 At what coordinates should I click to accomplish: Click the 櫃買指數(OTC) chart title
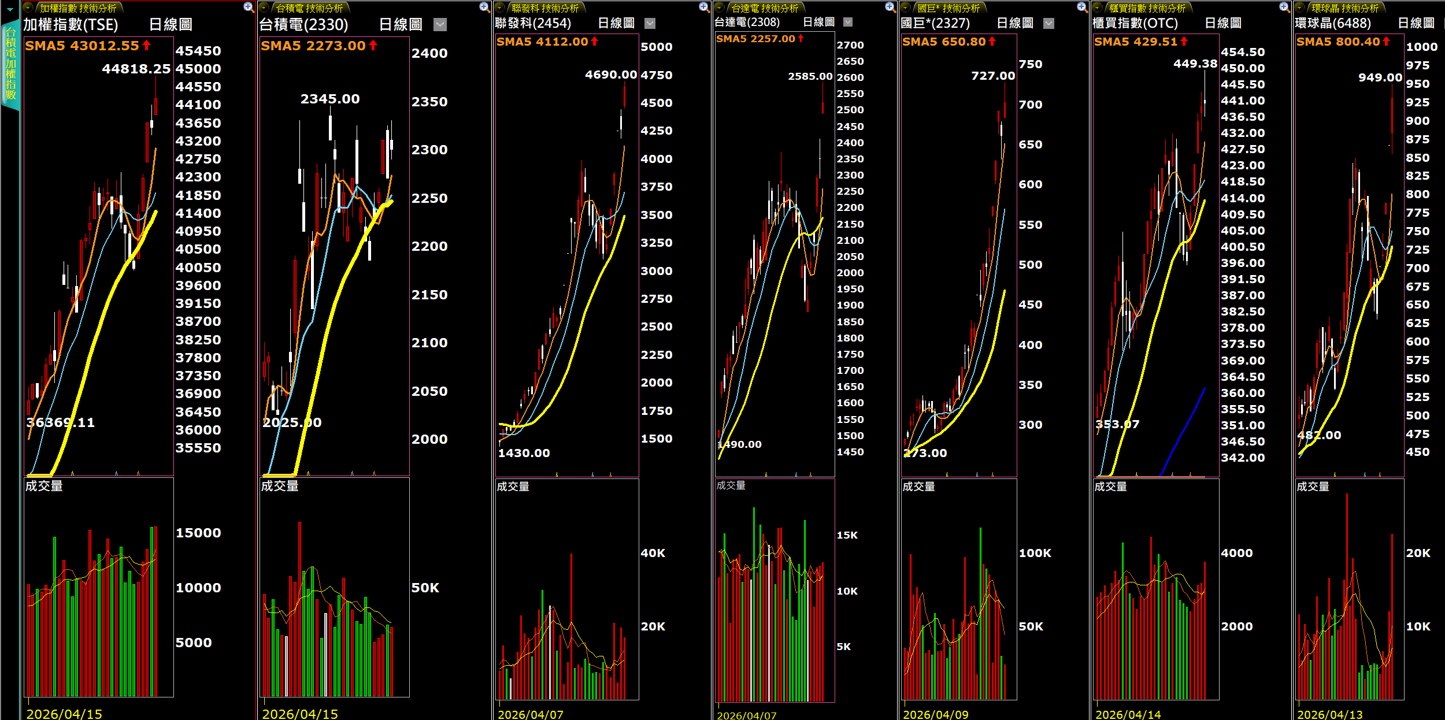click(1135, 23)
